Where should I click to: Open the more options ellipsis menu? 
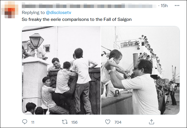(177, 5)
